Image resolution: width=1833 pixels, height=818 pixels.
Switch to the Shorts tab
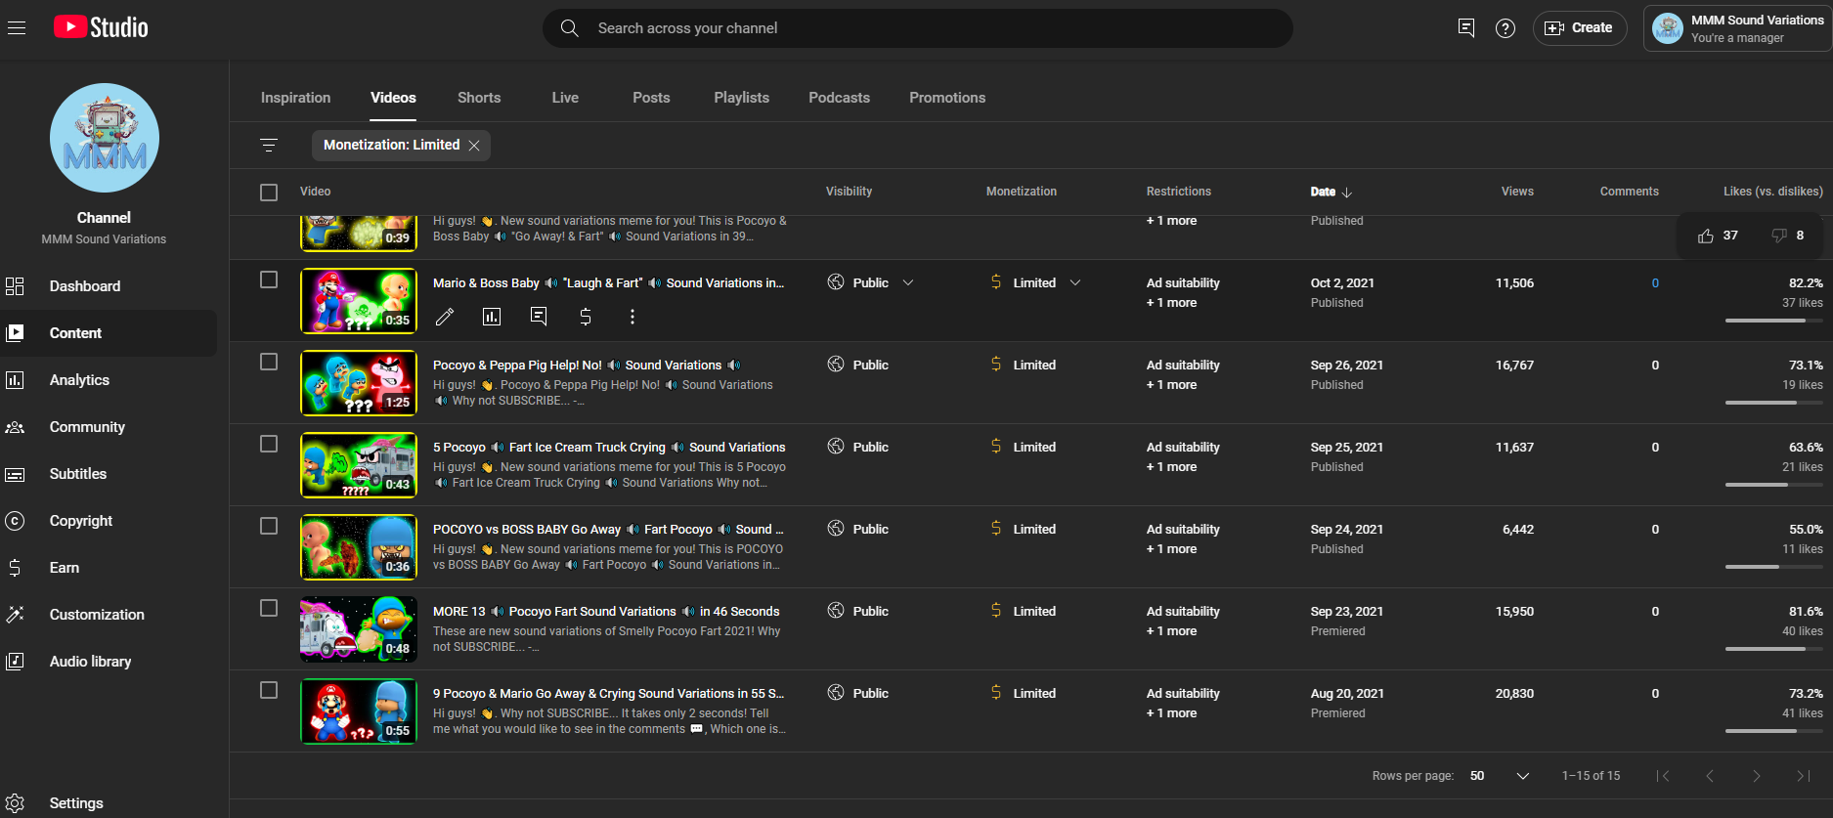pyautogui.click(x=479, y=98)
